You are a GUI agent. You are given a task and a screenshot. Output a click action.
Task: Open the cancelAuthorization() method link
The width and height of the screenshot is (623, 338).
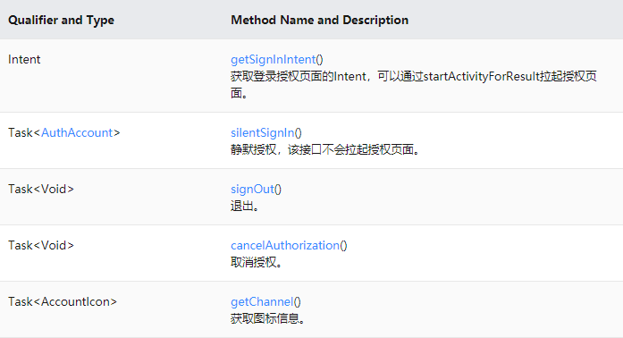289,246
